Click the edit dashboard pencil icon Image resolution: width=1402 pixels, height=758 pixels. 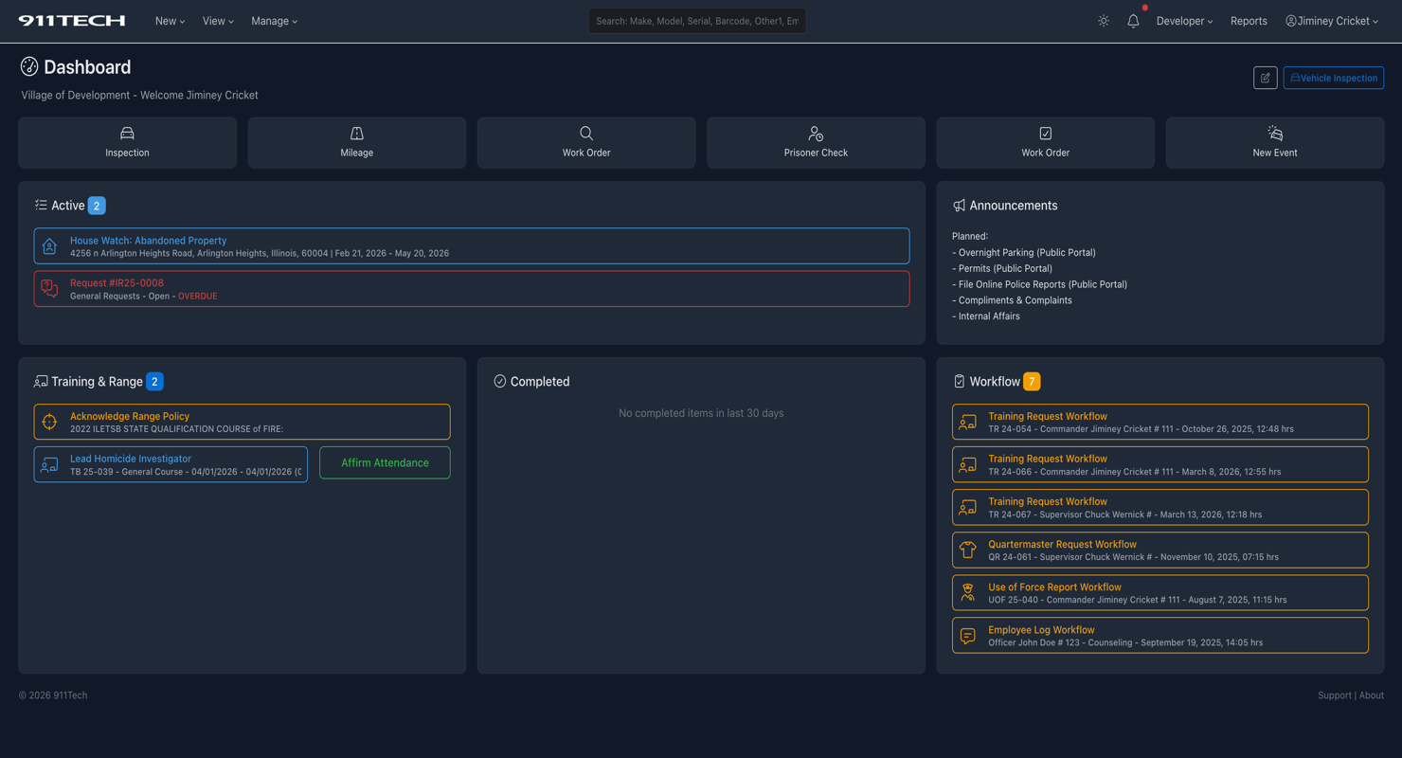(1265, 78)
